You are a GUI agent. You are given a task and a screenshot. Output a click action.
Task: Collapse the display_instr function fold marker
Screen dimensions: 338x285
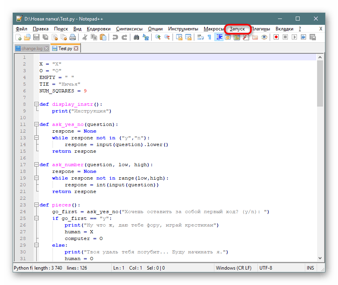pos(37,104)
